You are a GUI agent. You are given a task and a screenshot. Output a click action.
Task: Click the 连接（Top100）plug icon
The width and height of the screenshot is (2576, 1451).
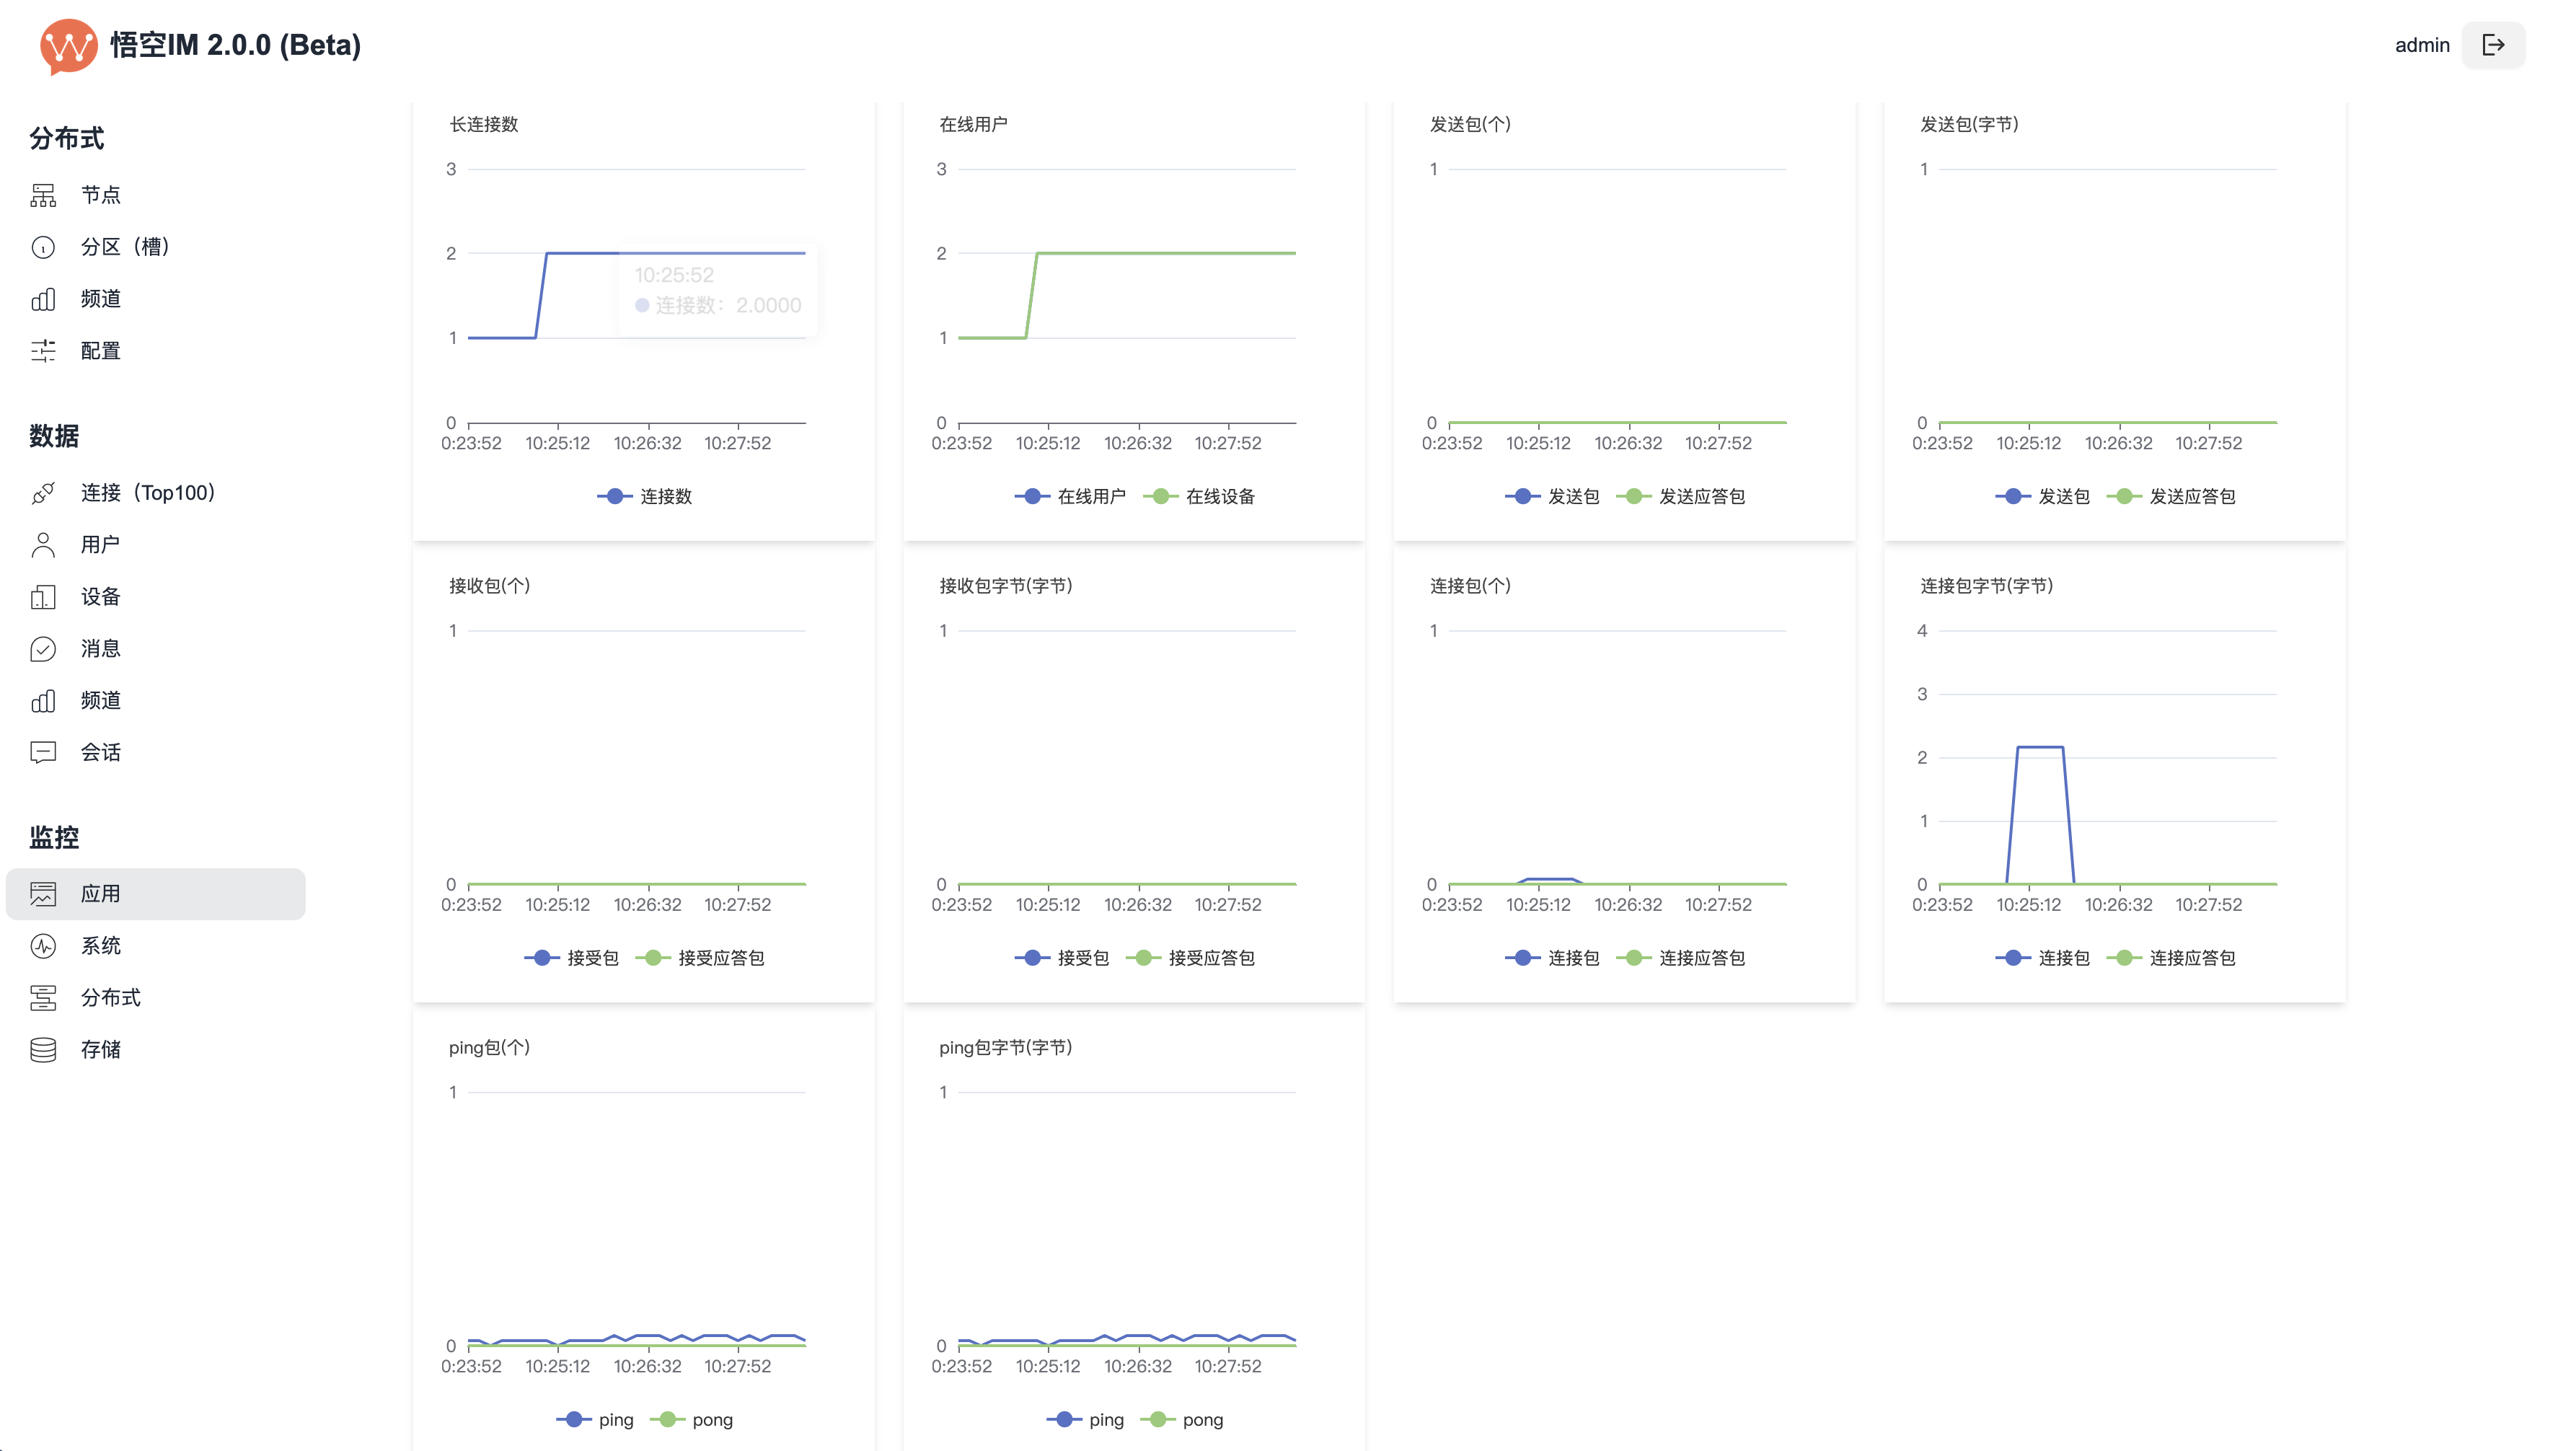coord(43,493)
